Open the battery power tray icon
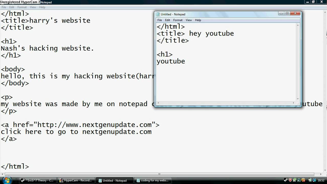 (x=310, y=180)
